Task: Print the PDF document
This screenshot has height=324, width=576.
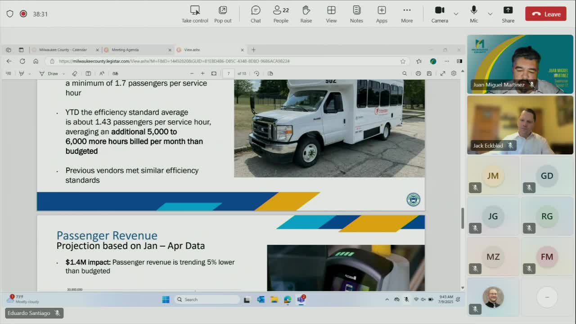Action: coord(418,73)
